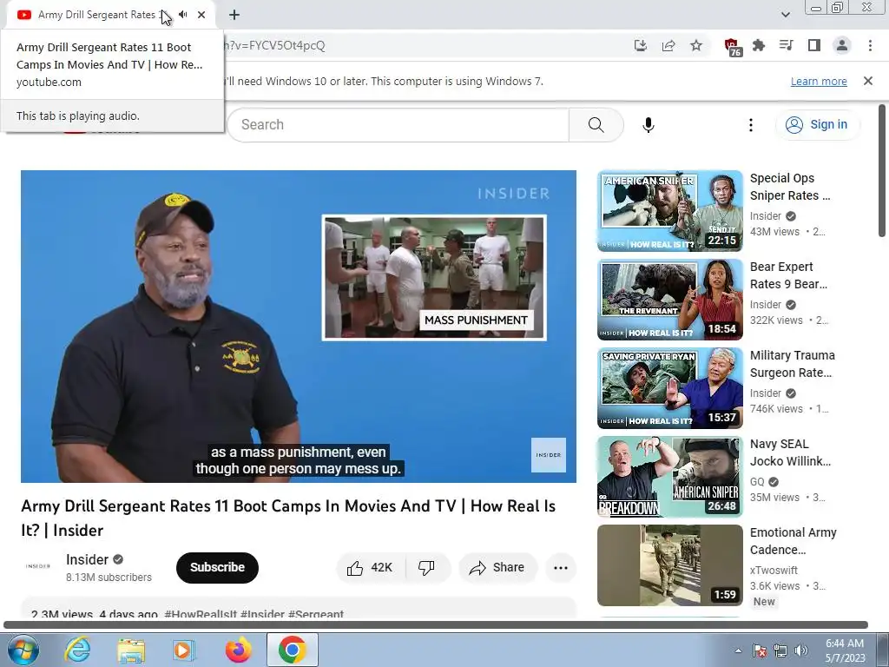Click the #HowRealIsIt hashtag
This screenshot has height=667, width=889.
pyautogui.click(x=201, y=614)
